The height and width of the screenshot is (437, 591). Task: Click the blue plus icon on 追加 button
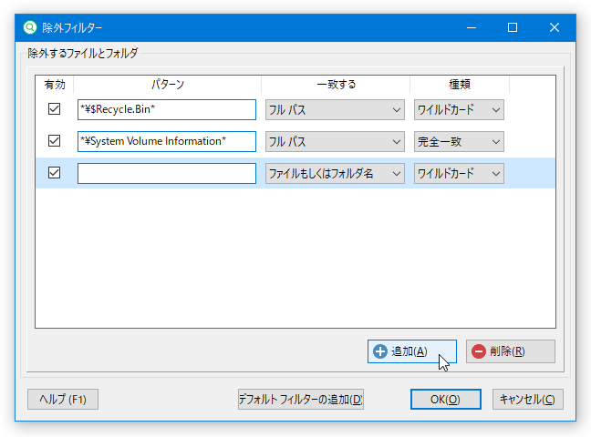(380, 351)
